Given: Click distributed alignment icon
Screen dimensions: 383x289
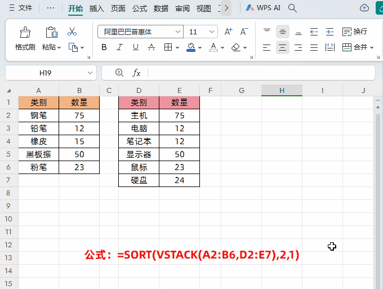Looking at the screenshot, I should 329,47.
